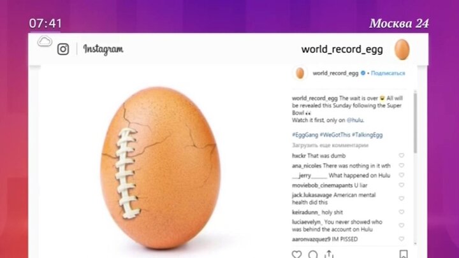Image resolution: width=459 pixels, height=258 pixels.
Task: Click the scrollbar down arrow in comments
Action: [415, 243]
